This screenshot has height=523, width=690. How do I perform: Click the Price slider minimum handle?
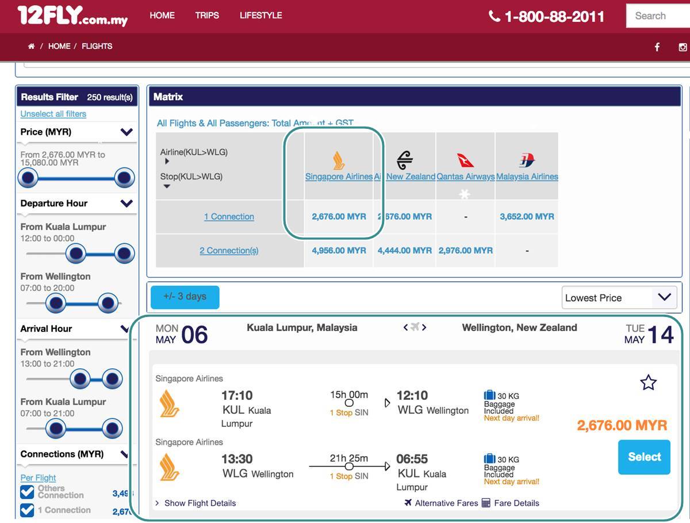coord(28,178)
